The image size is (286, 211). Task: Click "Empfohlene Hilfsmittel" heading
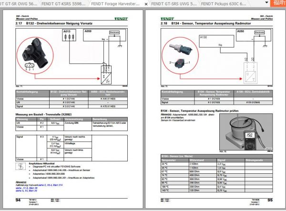click(41, 164)
